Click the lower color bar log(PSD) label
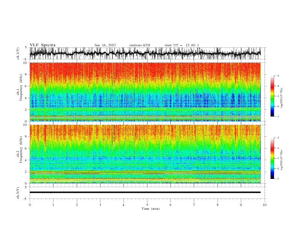 coord(281,160)
